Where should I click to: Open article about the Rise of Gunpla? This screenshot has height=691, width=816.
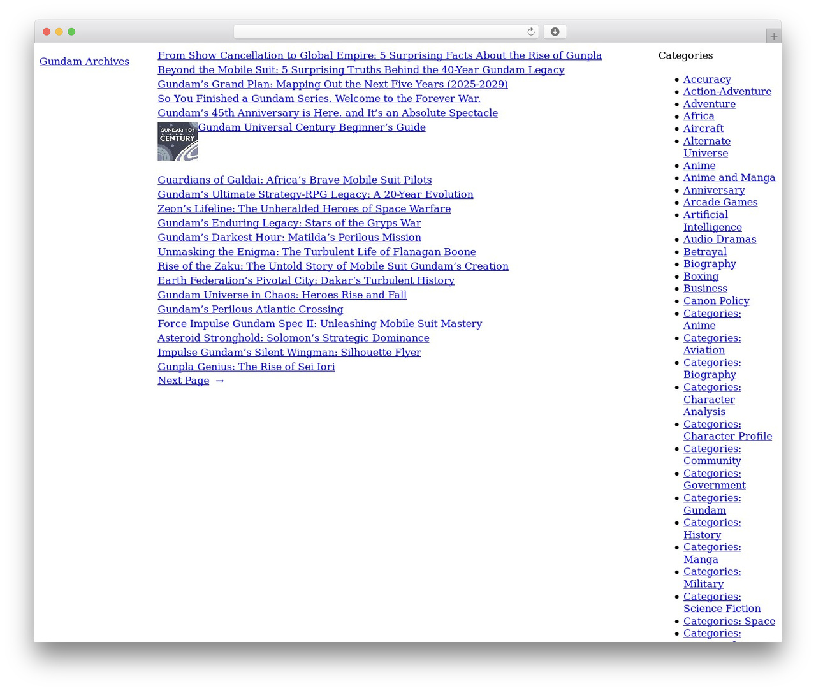point(380,55)
